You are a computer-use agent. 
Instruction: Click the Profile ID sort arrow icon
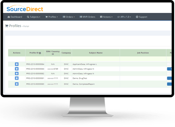coord(40,53)
